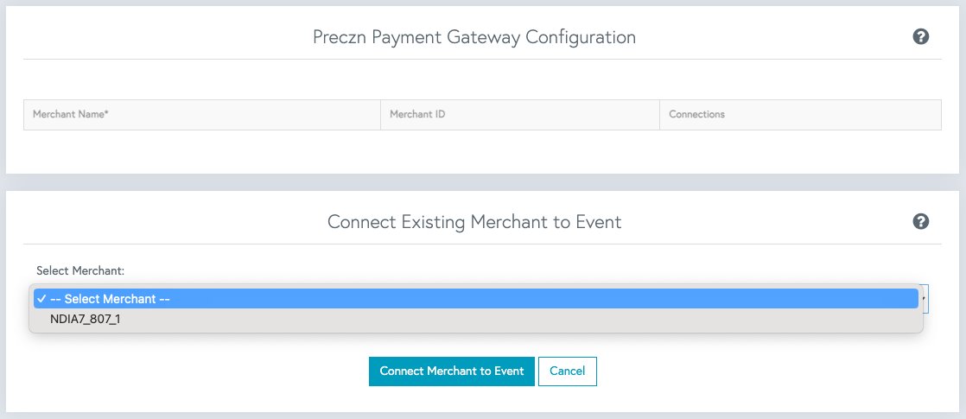Cancel connecting the merchant

coord(567,371)
